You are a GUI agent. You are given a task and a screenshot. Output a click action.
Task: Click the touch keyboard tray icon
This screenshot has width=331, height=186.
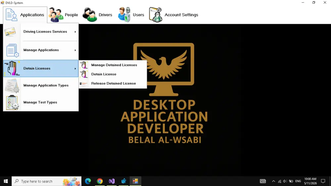pos(263,181)
